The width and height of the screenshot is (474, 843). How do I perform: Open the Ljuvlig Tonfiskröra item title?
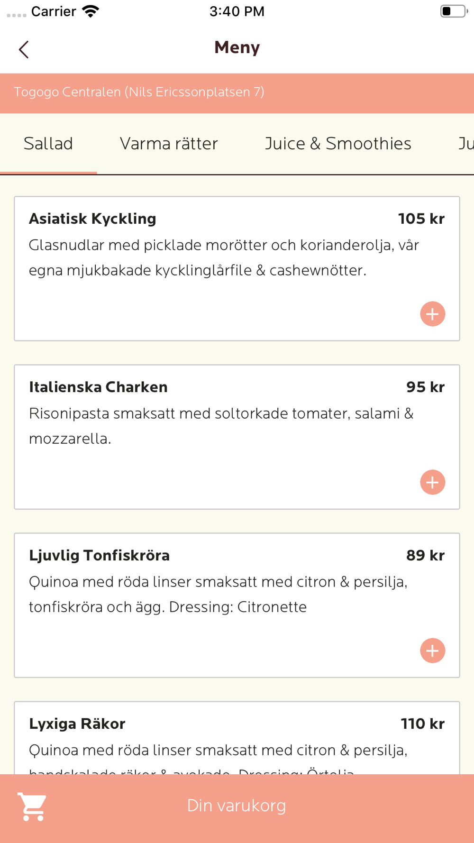99,555
